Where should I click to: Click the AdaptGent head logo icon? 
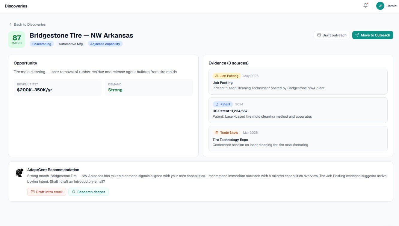(x=20, y=173)
